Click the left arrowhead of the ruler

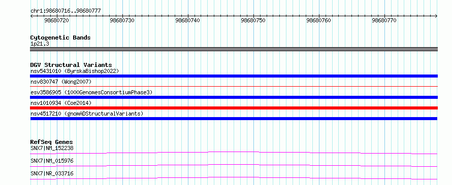(x=31, y=16)
